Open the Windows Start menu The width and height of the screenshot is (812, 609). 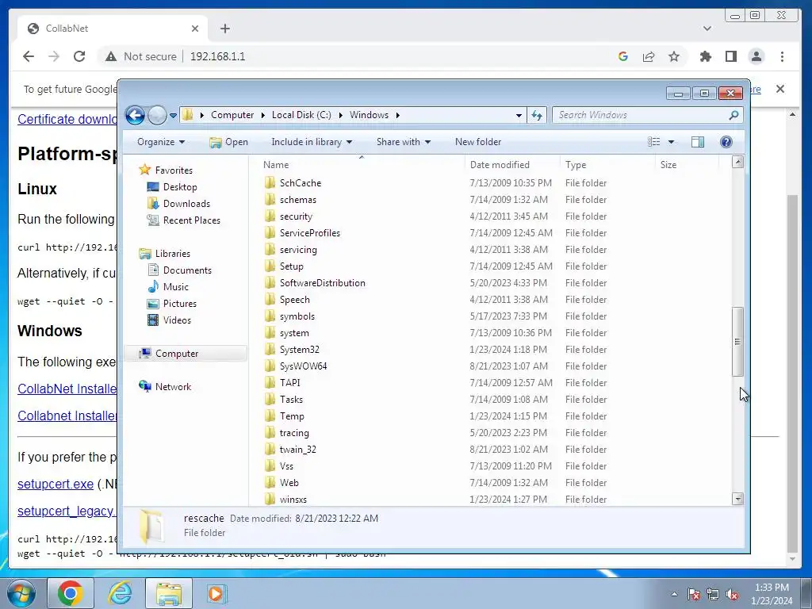pos(21,593)
